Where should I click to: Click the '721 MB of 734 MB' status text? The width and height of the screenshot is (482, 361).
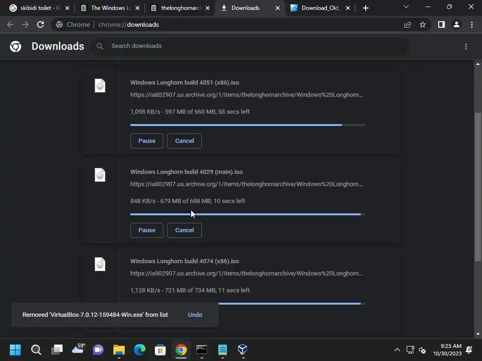click(x=190, y=290)
